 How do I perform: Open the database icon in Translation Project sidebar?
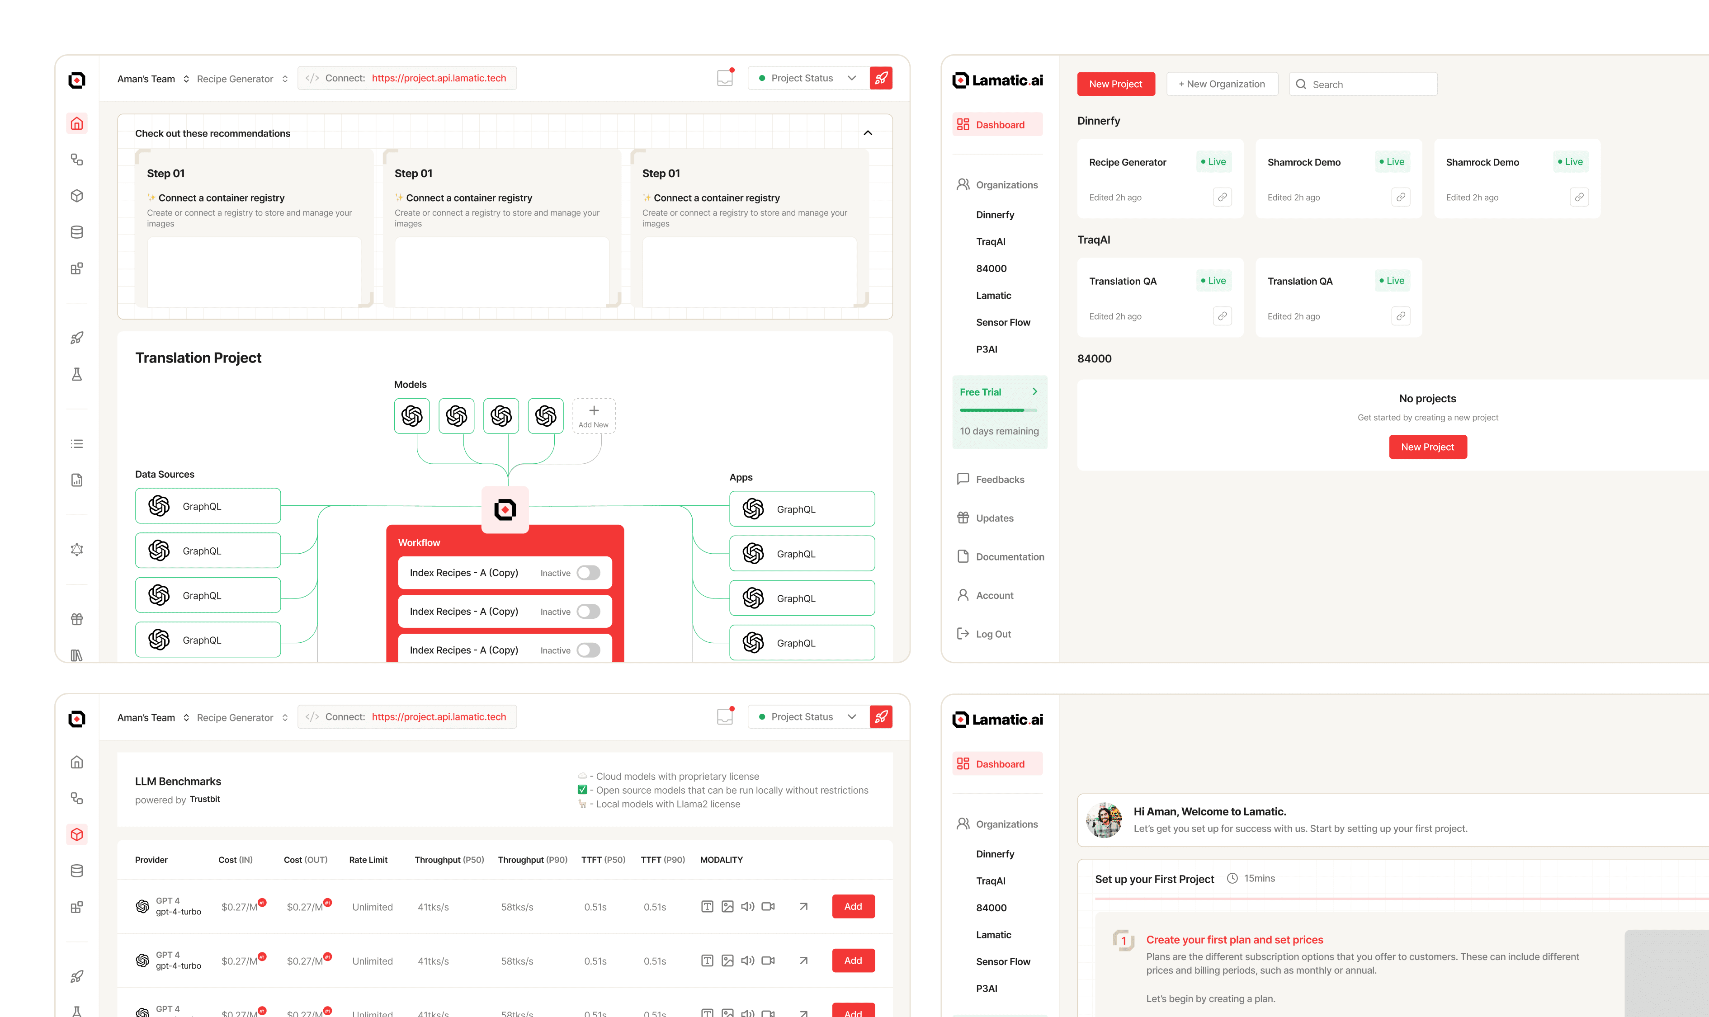click(x=77, y=232)
